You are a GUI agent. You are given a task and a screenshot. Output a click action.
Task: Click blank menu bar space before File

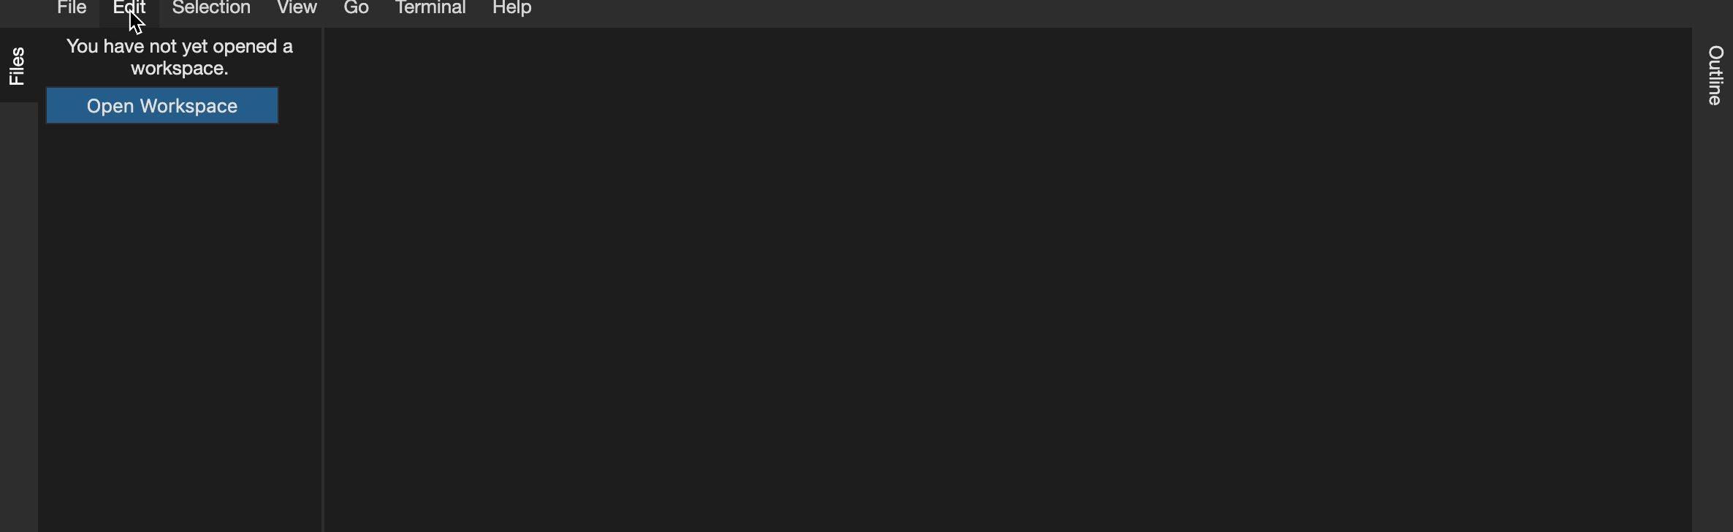[x=22, y=13]
